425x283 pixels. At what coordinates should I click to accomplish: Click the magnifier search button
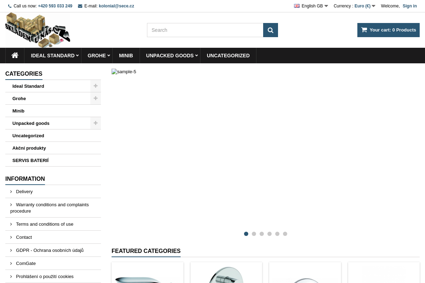[271, 30]
